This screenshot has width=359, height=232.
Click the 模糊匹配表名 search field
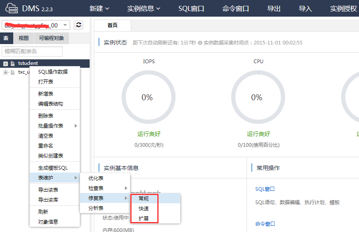[x=32, y=51]
